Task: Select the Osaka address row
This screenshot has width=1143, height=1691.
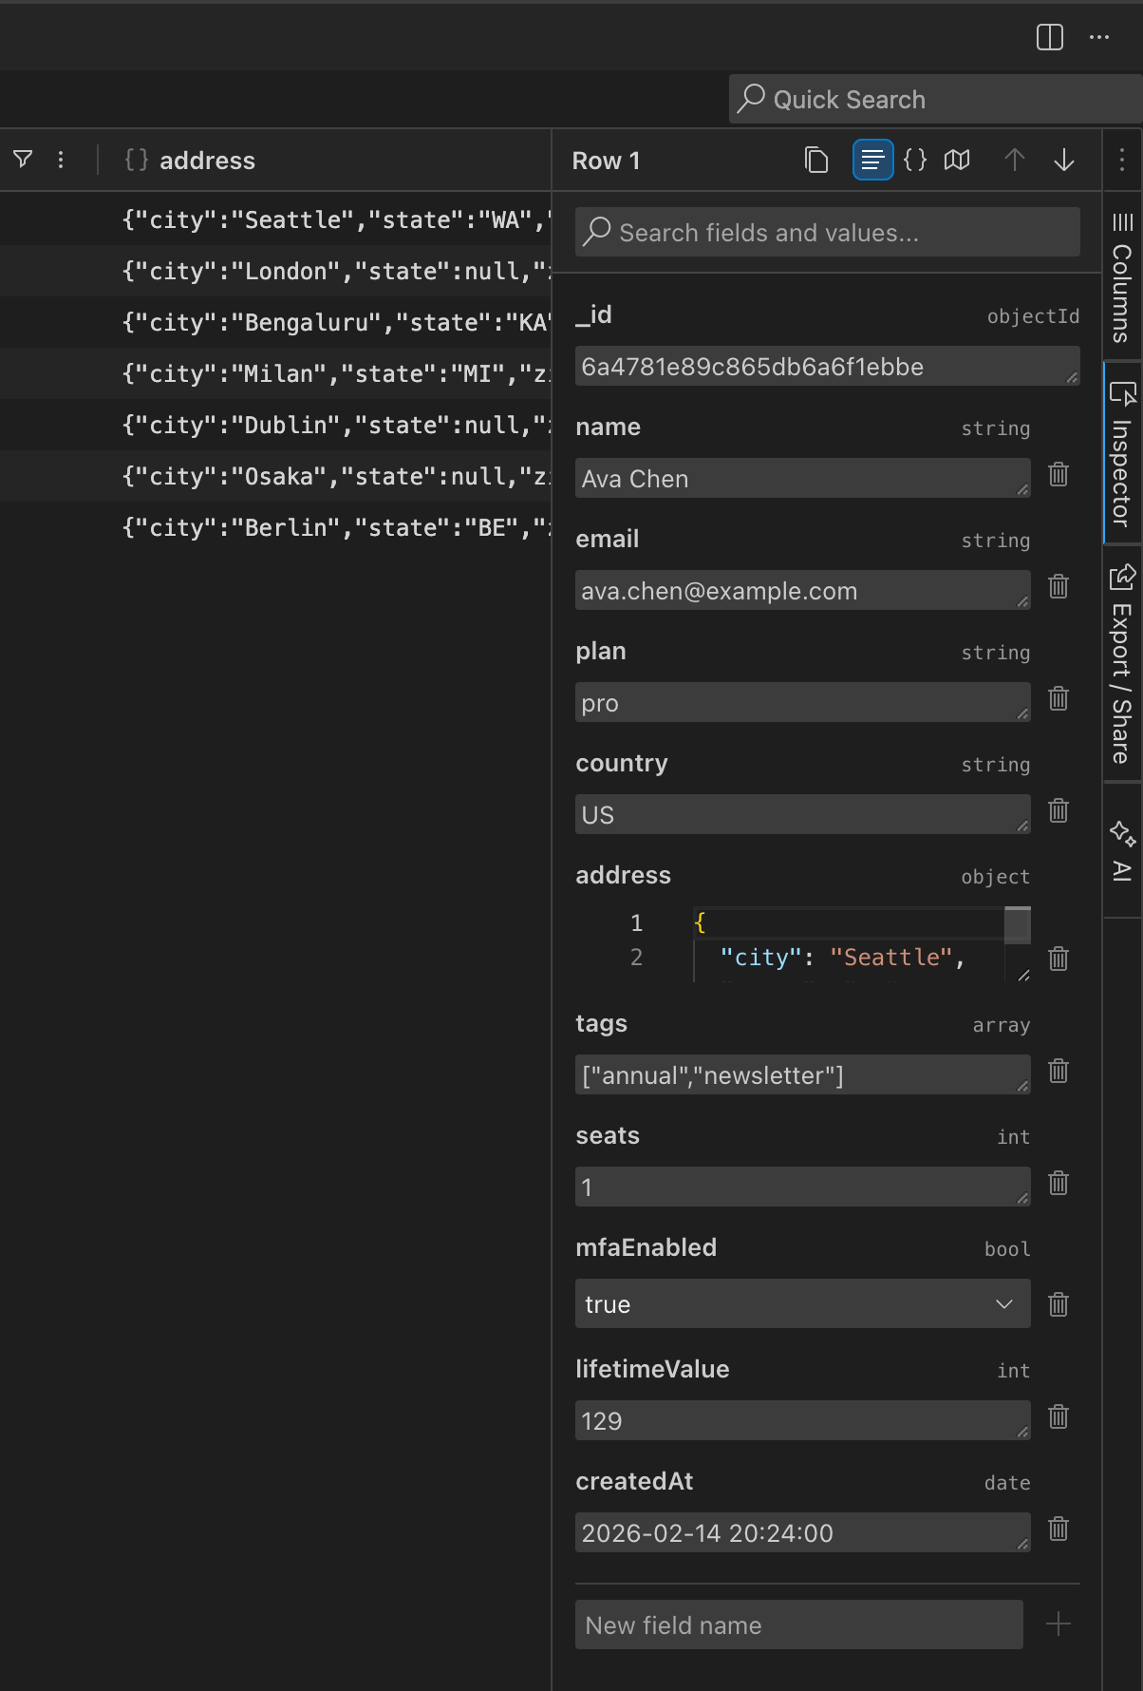Action: coord(275,476)
